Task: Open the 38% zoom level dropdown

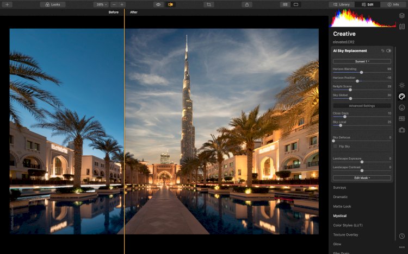Action: pyautogui.click(x=102, y=4)
